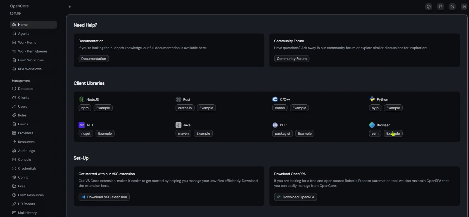This screenshot has width=469, height=217.
Task: Click the Console icon in sidebar
Action: (14, 160)
